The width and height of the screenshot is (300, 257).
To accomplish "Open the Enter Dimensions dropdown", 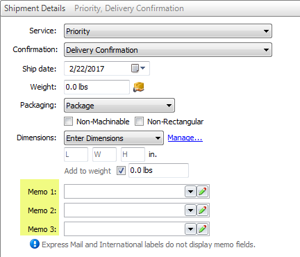I will (114, 138).
